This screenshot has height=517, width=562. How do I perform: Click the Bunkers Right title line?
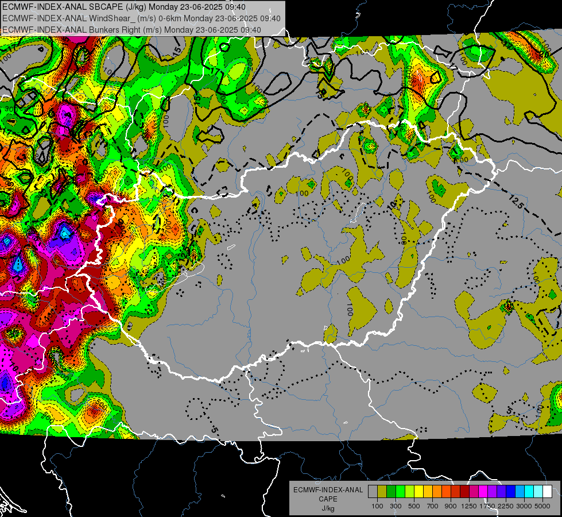point(131,30)
